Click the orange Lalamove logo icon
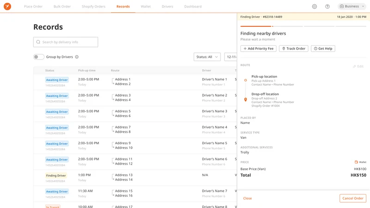 (7, 6)
